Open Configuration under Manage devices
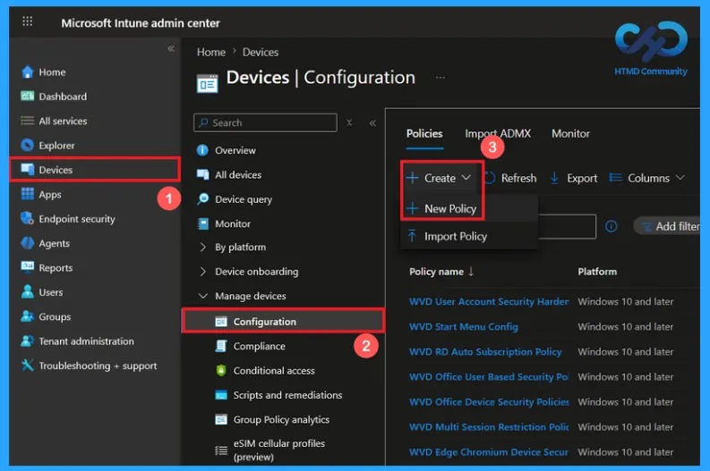The height and width of the screenshot is (471, 710). (x=283, y=322)
